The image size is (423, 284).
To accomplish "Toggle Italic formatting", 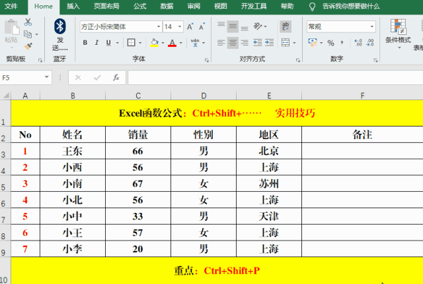I will pyautogui.click(x=97, y=43).
